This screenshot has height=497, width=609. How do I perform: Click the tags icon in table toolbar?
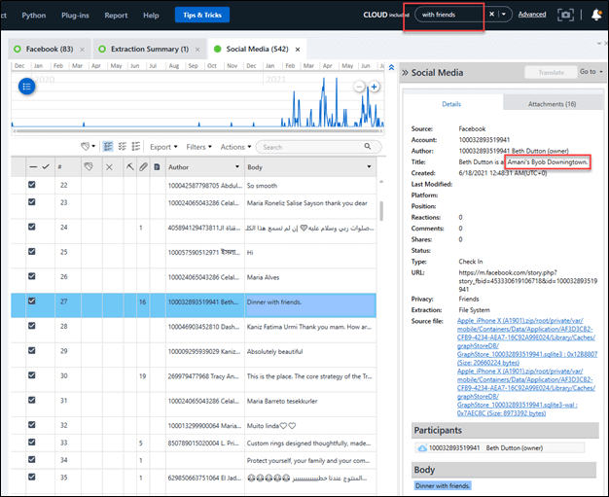pos(87,147)
